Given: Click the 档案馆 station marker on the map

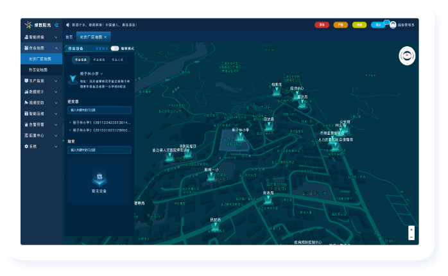Looking at the screenshot, I should (x=276, y=91).
